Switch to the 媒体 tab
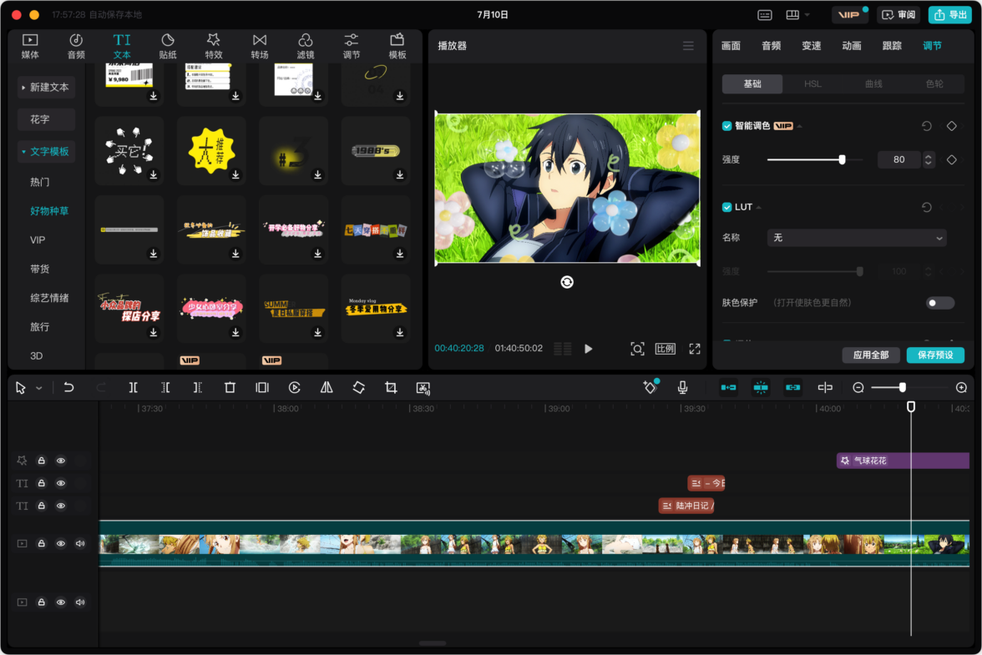 point(30,47)
